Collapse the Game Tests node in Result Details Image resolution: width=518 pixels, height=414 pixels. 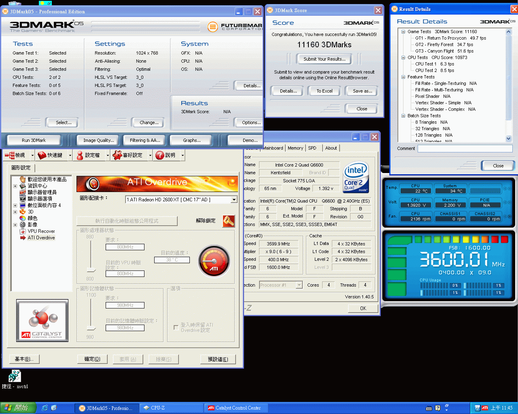[403, 32]
